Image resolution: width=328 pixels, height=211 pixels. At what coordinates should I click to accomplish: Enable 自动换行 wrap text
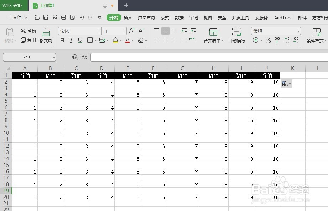pos(237,36)
